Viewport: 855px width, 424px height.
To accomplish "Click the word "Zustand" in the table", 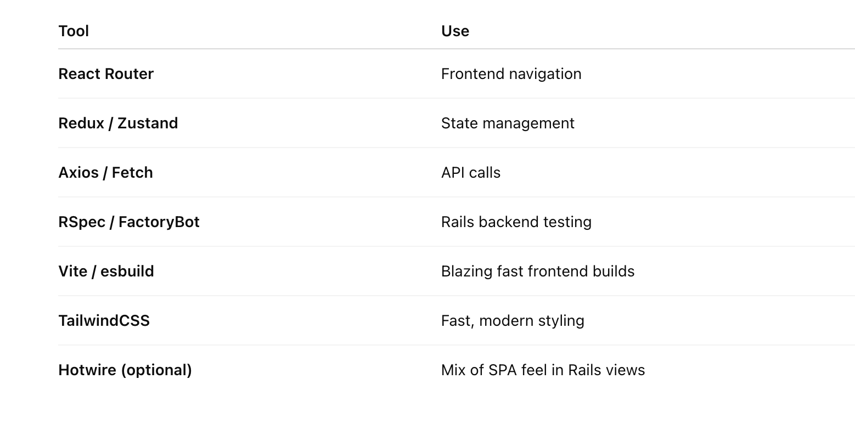I will point(148,123).
